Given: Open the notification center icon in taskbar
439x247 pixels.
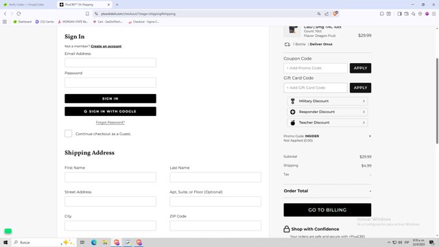Looking at the screenshot, I should point(431,242).
